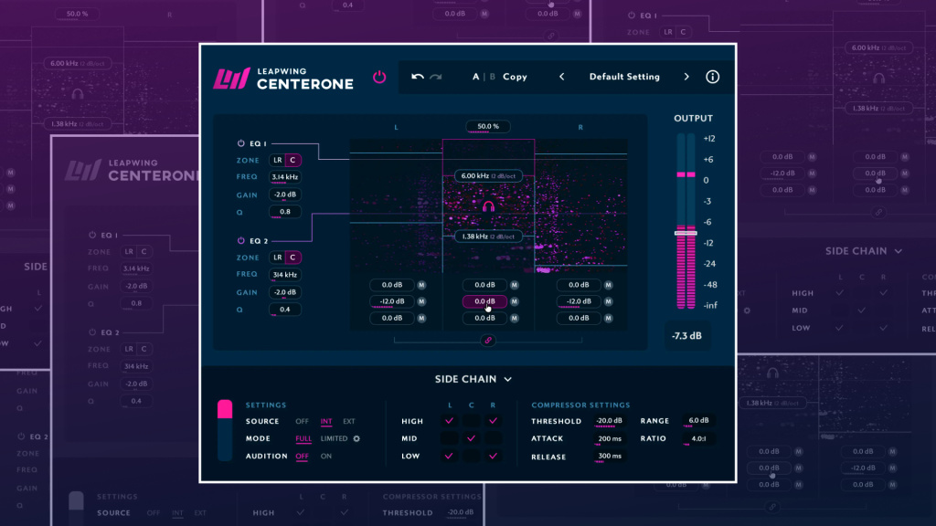Toggle LOW band L side chain checkbox
Image resolution: width=936 pixels, height=526 pixels.
point(449,457)
